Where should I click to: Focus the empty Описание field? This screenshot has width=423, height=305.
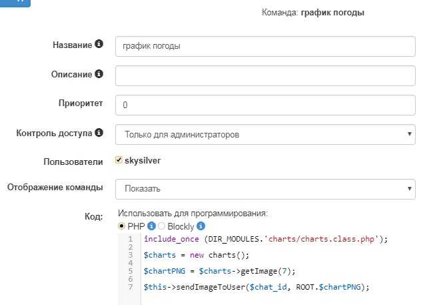[x=265, y=75]
